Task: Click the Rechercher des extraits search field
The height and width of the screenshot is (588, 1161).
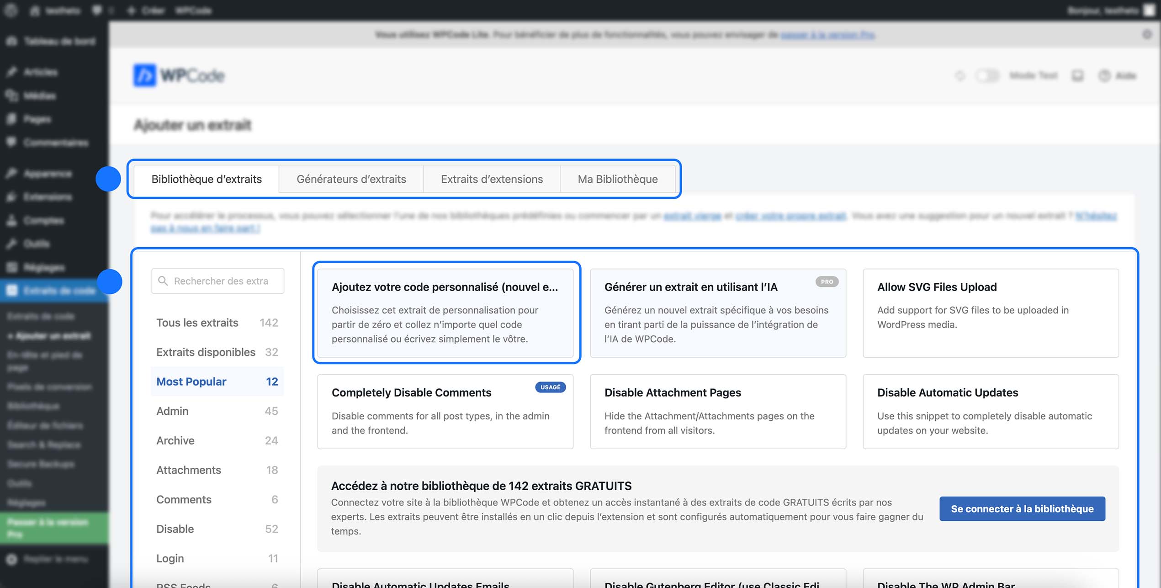Action: tap(217, 281)
